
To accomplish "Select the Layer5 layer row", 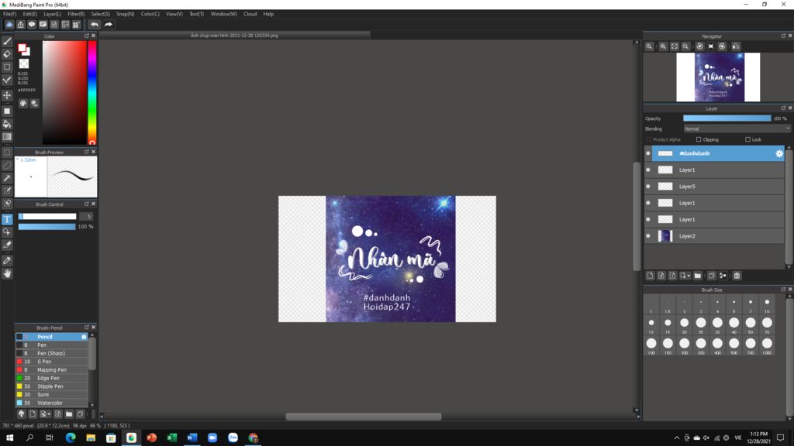I will pyautogui.click(x=718, y=186).
